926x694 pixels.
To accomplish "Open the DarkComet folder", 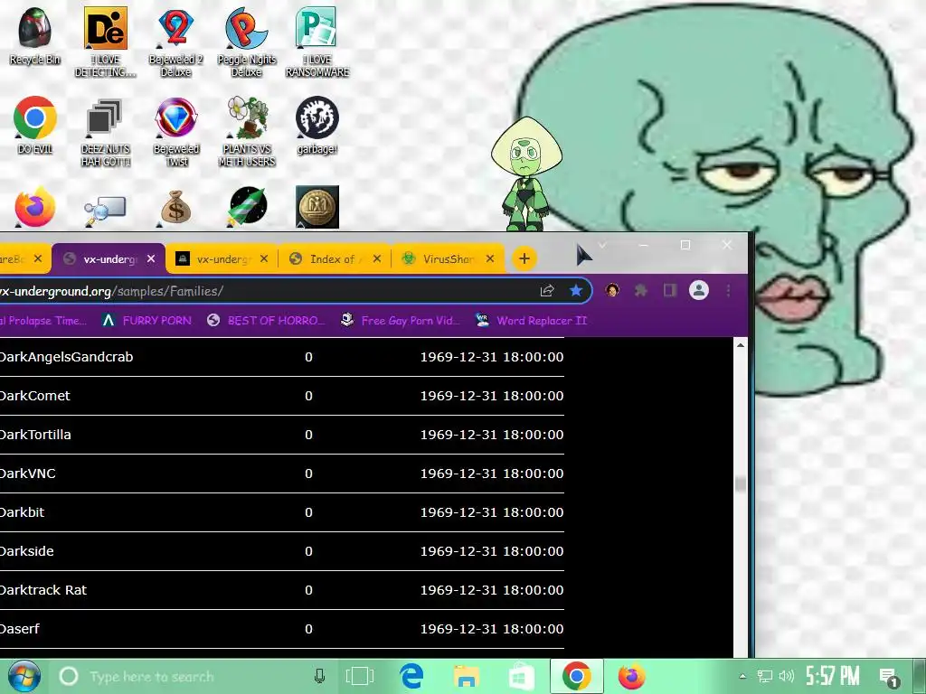I will pos(35,396).
